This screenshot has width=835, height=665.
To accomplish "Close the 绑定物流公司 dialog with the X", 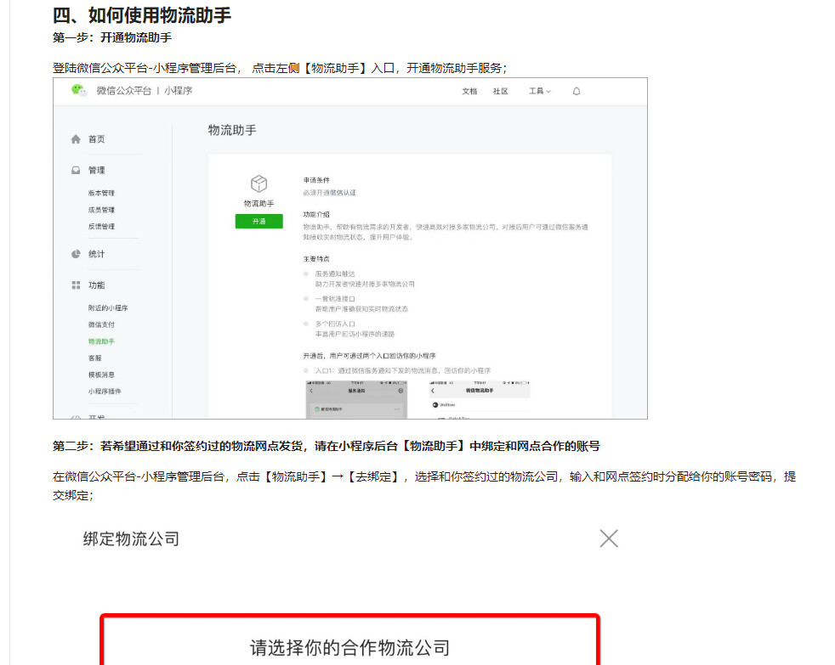I will 609,538.
